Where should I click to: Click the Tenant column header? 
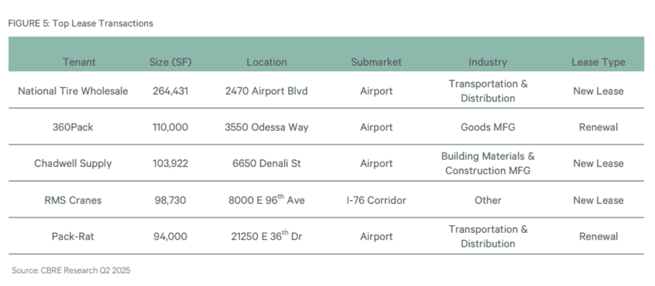click(x=79, y=63)
